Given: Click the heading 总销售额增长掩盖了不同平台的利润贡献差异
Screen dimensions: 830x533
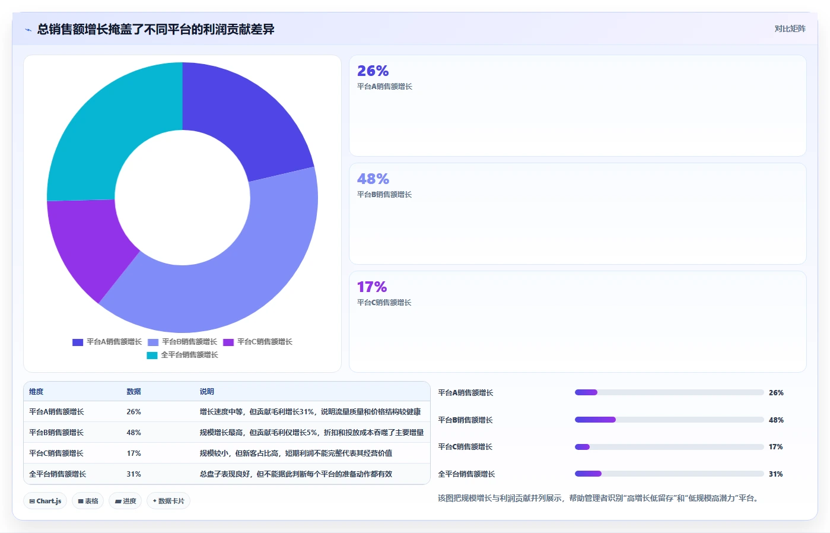Looking at the screenshot, I should coord(156,29).
